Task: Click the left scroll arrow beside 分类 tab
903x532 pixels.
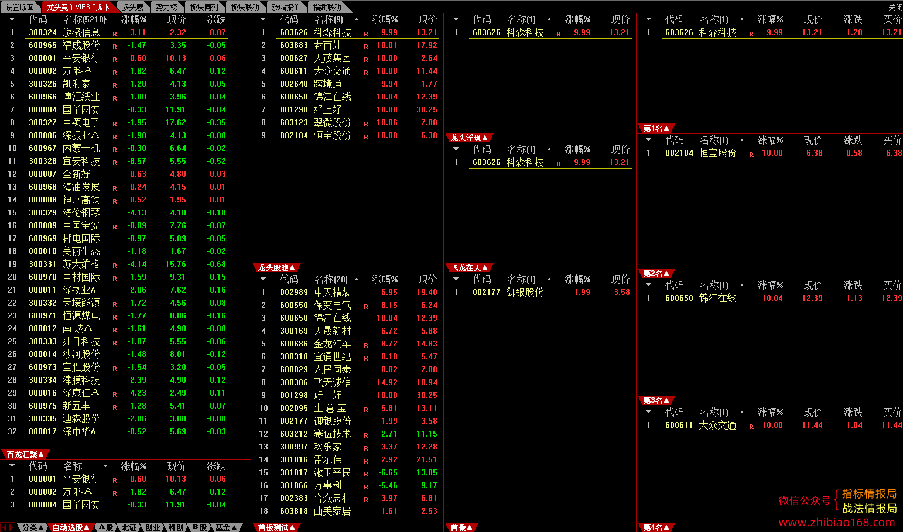Action: (x=4, y=527)
